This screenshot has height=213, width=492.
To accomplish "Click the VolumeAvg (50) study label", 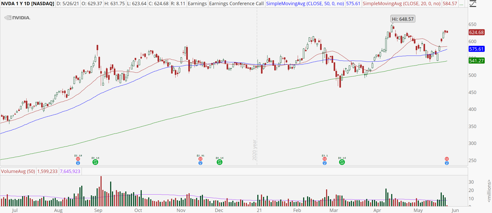I will (18, 171).
